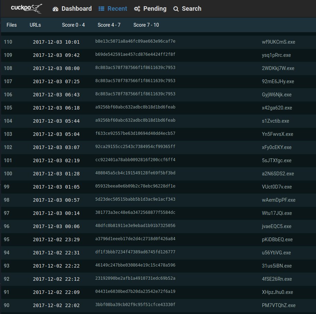The width and height of the screenshot is (316, 314).
Task: Click the Recent list icon
Action: 102,9
